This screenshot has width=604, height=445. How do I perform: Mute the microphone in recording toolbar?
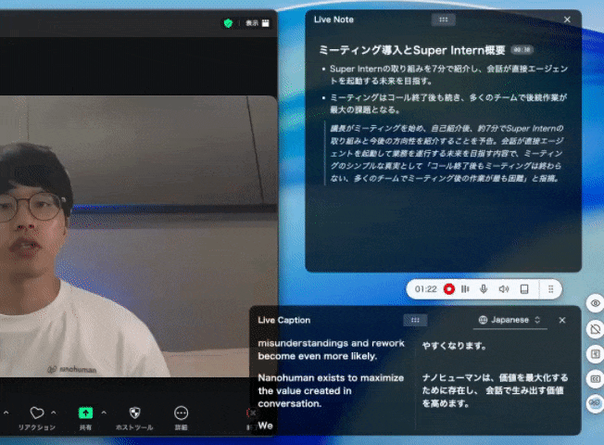tap(484, 289)
